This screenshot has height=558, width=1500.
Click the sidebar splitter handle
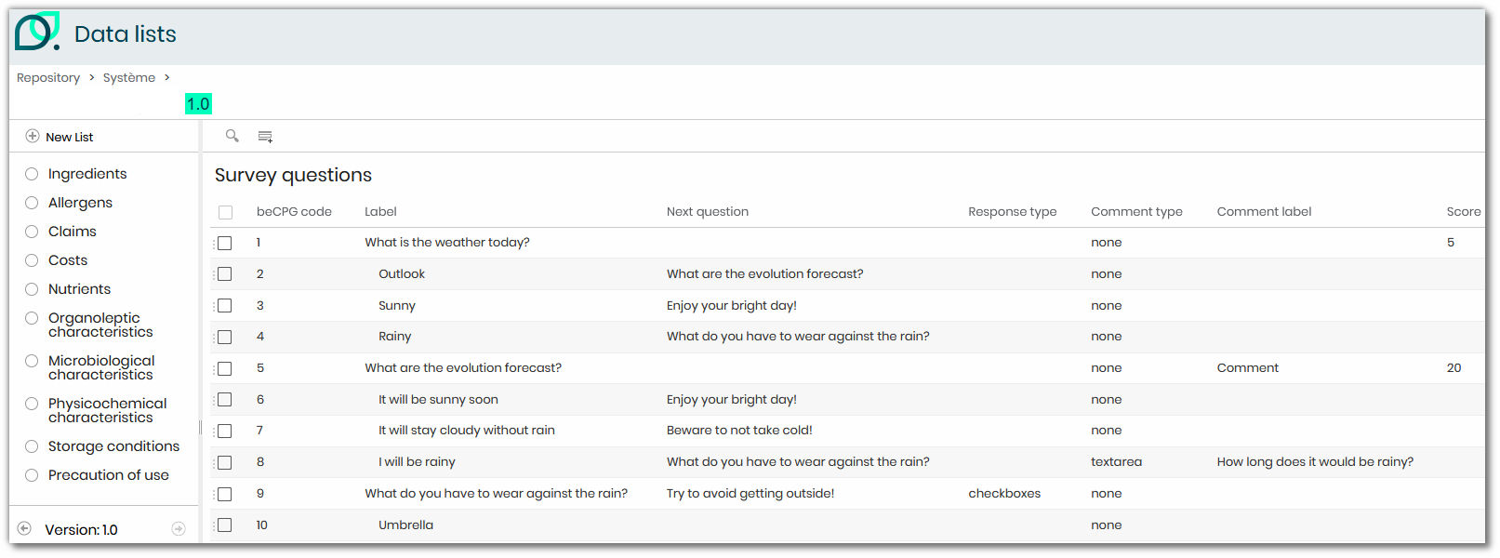(x=200, y=428)
